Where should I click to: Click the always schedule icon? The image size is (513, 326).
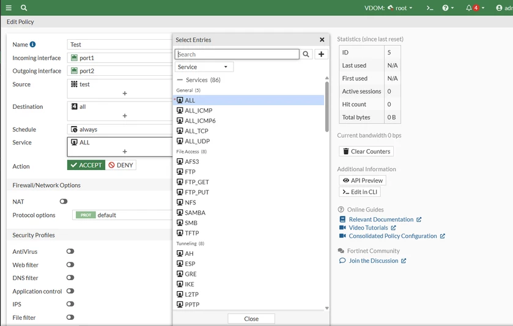click(74, 129)
